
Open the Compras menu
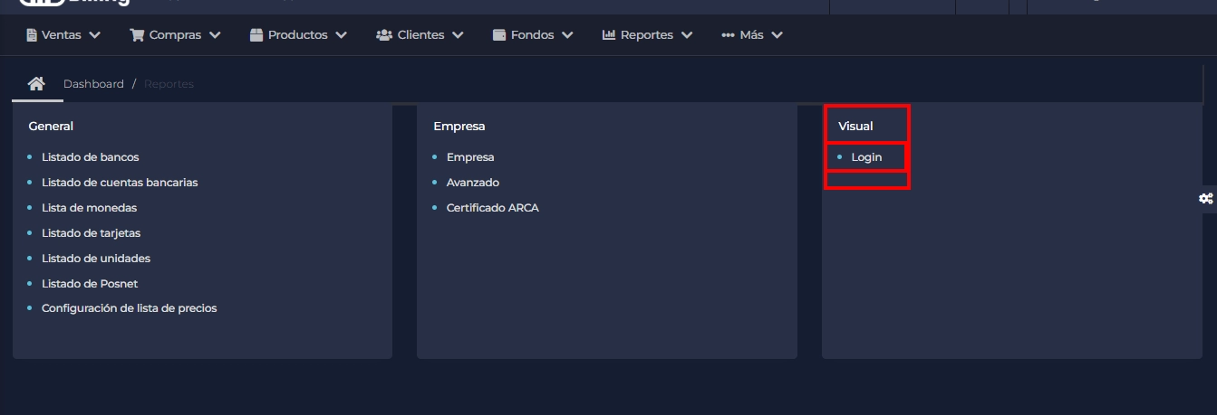point(176,35)
